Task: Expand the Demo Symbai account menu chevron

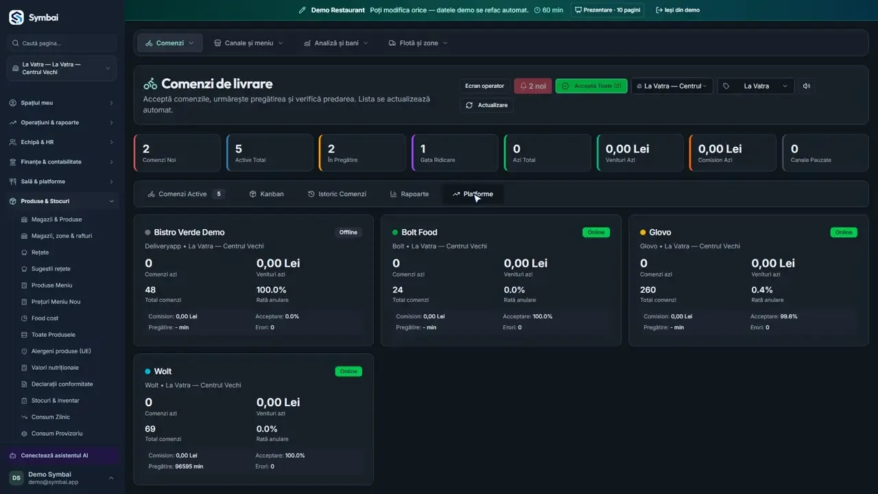Action: (111, 478)
